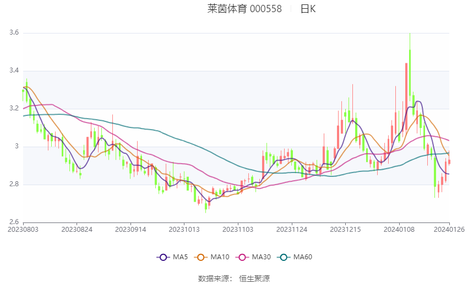This screenshot has width=468, height=284.
Task: Toggle the MA60 legend series
Action: click(295, 257)
